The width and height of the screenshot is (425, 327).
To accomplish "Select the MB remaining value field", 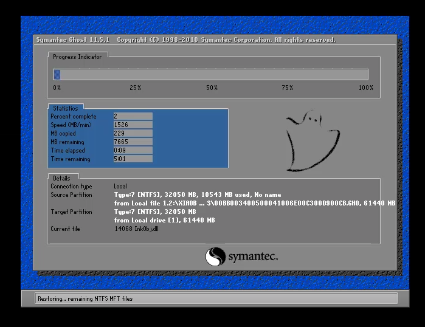I will [x=133, y=142].
